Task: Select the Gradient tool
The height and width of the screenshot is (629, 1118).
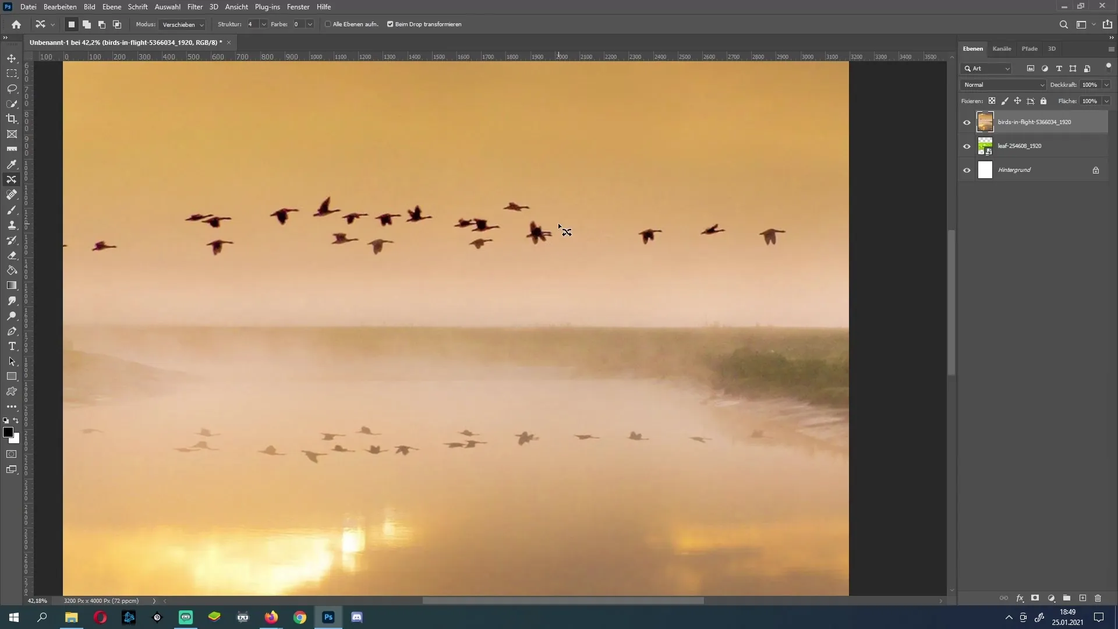Action: coord(12,286)
